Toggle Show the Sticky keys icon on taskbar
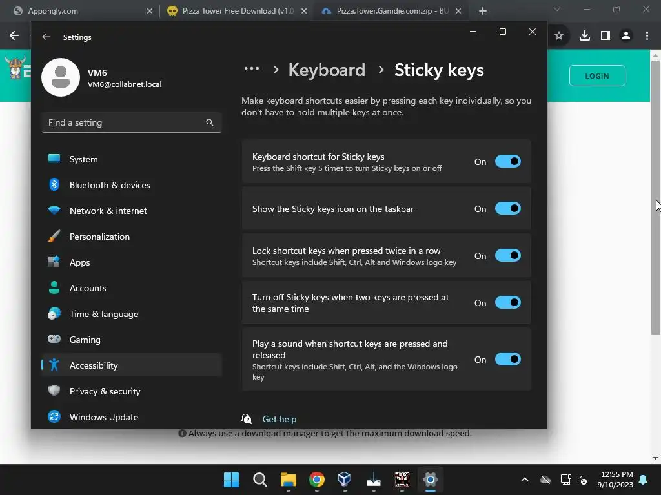This screenshot has height=495, width=661. pyautogui.click(x=508, y=208)
